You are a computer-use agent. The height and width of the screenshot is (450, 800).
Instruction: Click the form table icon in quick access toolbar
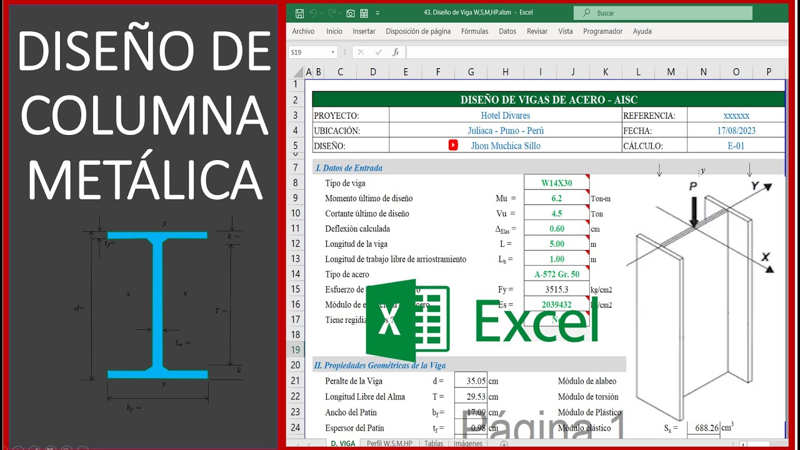(364, 12)
